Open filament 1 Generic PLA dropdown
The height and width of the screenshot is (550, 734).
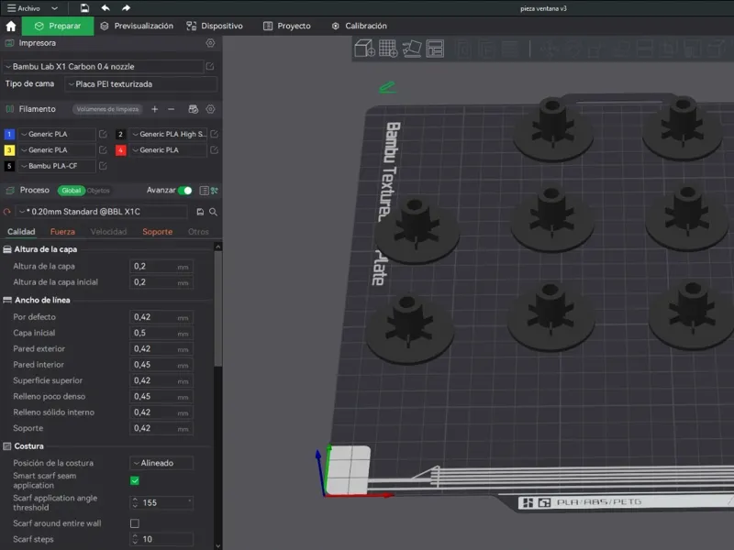[57, 134]
